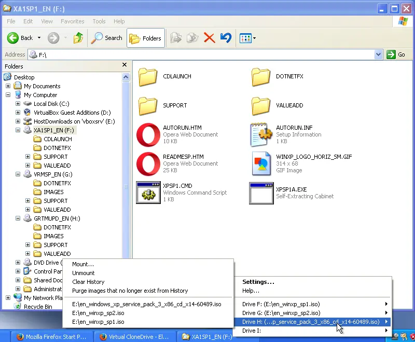This screenshot has width=415, height=342.
Task: Choose Unmount from context menu
Action: (x=148, y=273)
